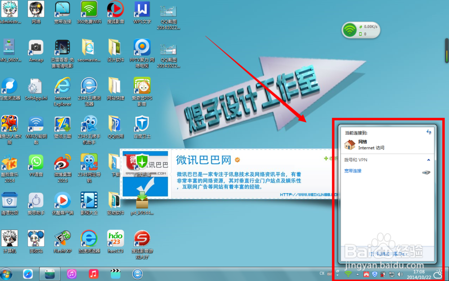Launch 搜狐影音游戏大厅 shortcut
The height and width of the screenshot is (281, 449).
point(142,245)
